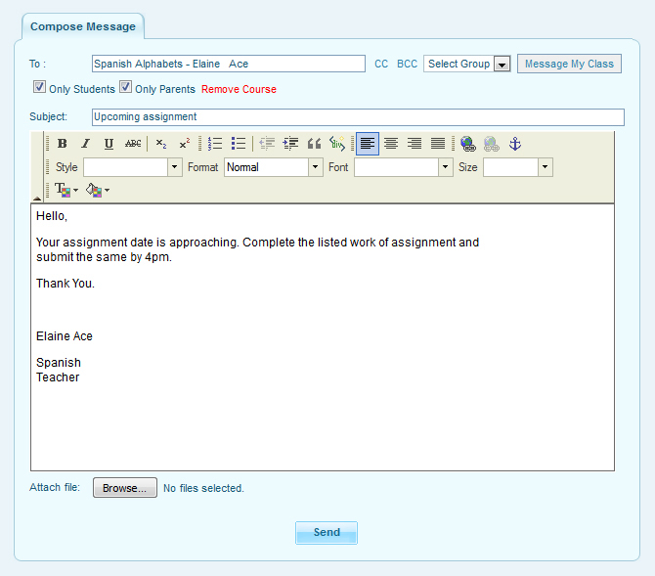Click into the Subject input field
Image resolution: width=655 pixels, height=576 pixels.
coord(357,117)
